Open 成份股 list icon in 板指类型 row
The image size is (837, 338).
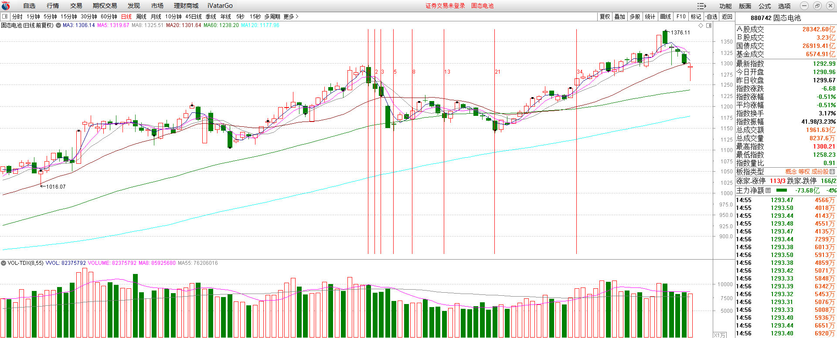coord(832,172)
